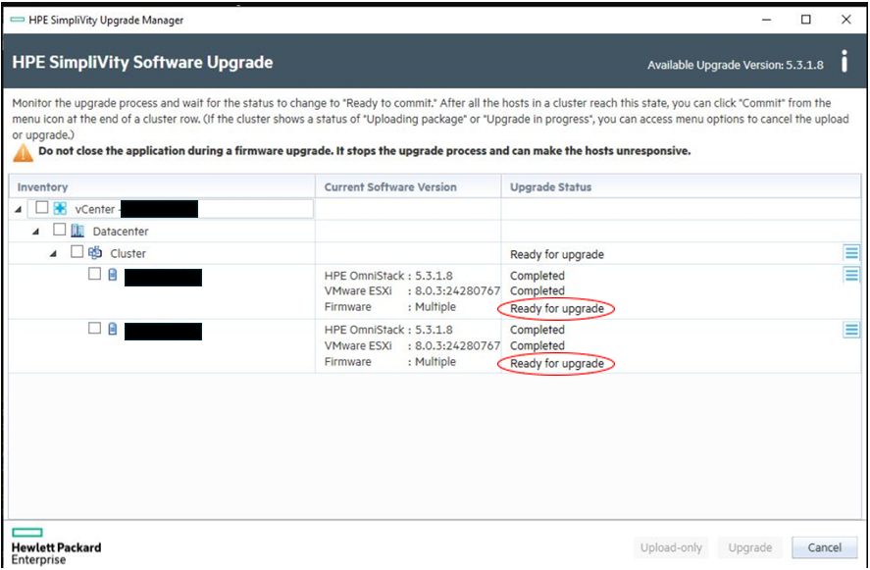
Task: Enable the first host's checkbox
Action: pyautogui.click(x=94, y=275)
